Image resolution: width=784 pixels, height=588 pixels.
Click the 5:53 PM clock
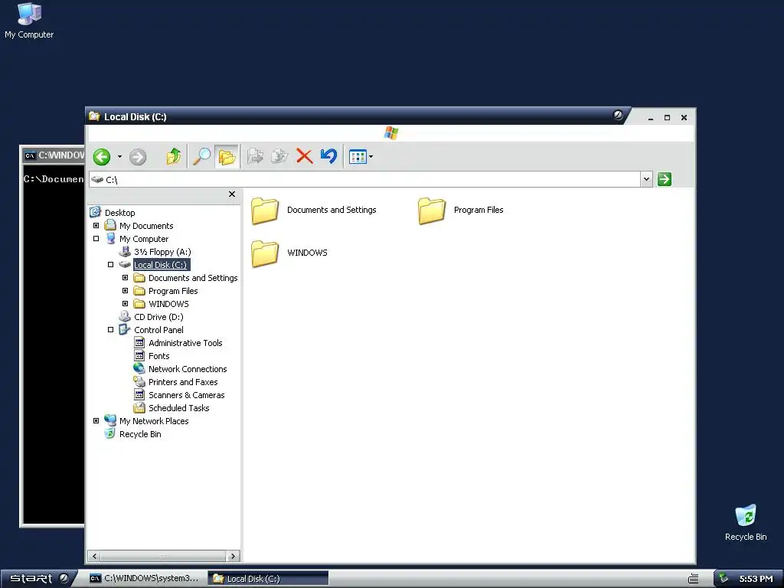click(x=756, y=579)
